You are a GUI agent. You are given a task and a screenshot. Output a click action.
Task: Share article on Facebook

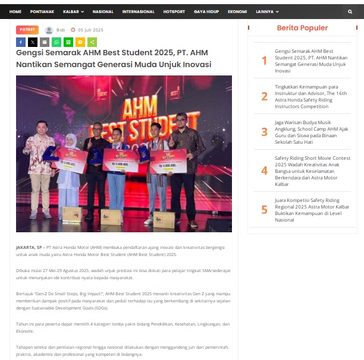point(21,42)
